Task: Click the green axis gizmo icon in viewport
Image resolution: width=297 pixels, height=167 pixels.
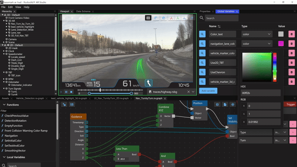Action: click(178, 18)
